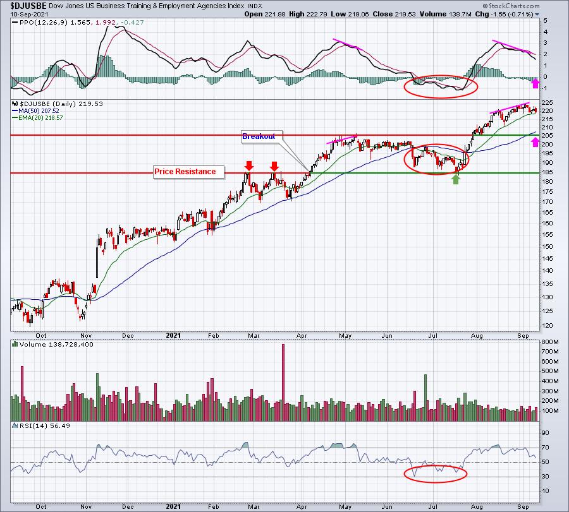Click the PPO histogram value -0.427

132,23
